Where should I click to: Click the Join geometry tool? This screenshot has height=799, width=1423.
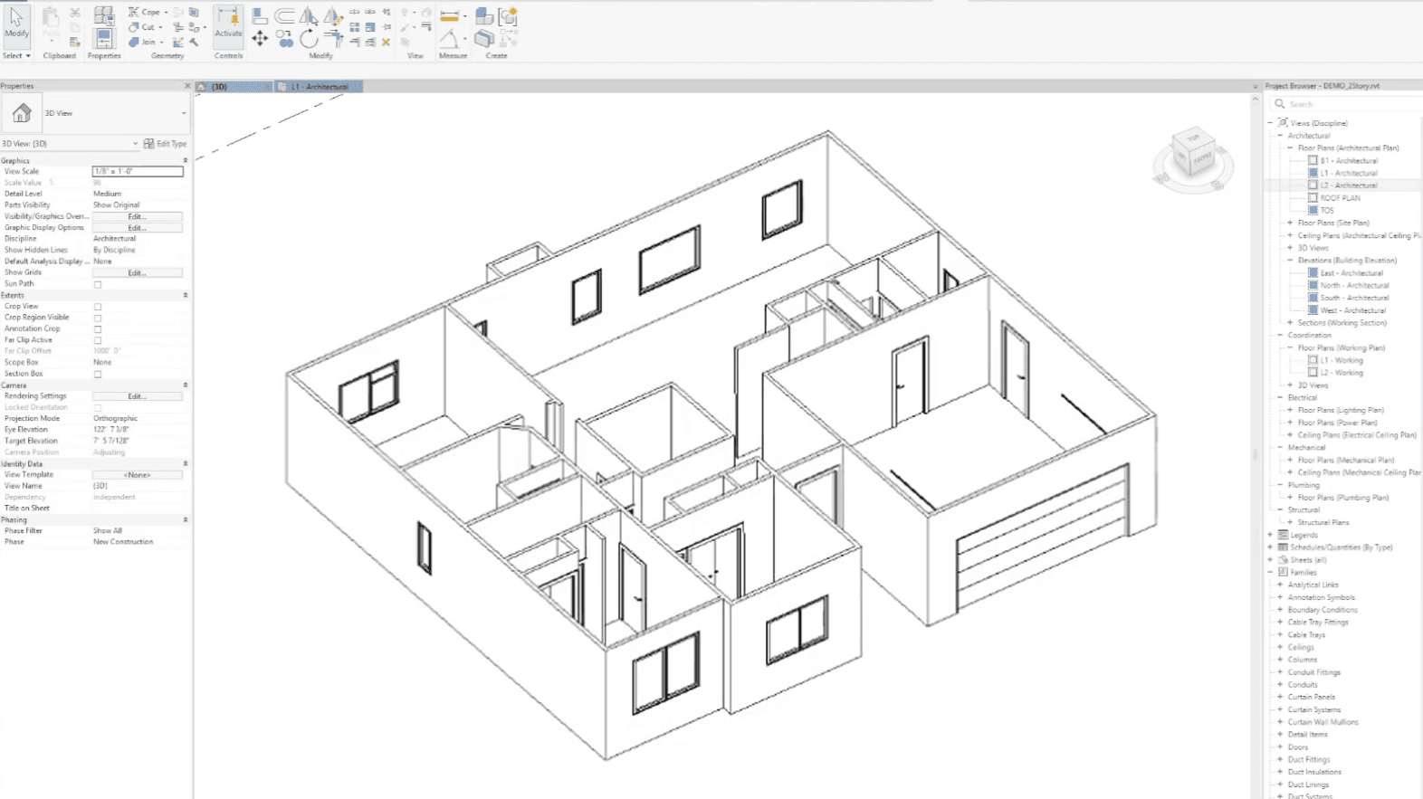[145, 43]
